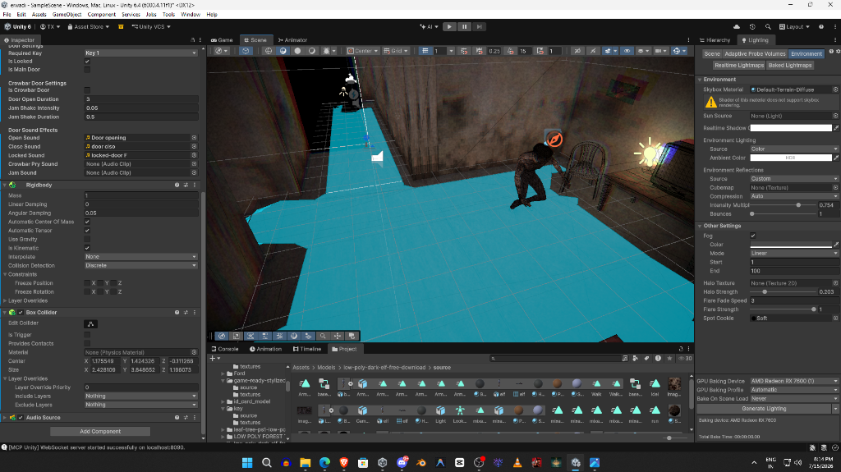Expand the Ford folder in Project tree
Viewport: 841px width, 472px height.
(x=223, y=373)
